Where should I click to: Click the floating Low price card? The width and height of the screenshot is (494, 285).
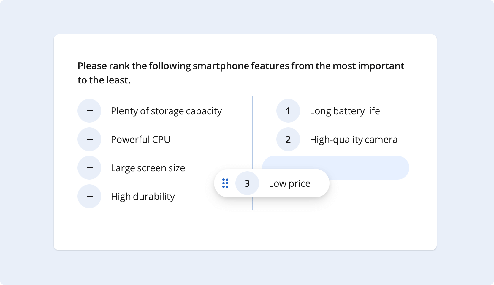pyautogui.click(x=272, y=183)
